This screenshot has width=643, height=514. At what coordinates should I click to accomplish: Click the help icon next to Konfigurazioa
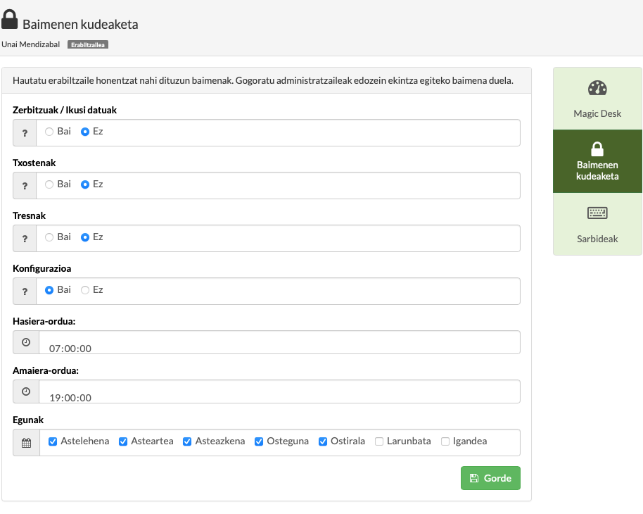pyautogui.click(x=25, y=291)
